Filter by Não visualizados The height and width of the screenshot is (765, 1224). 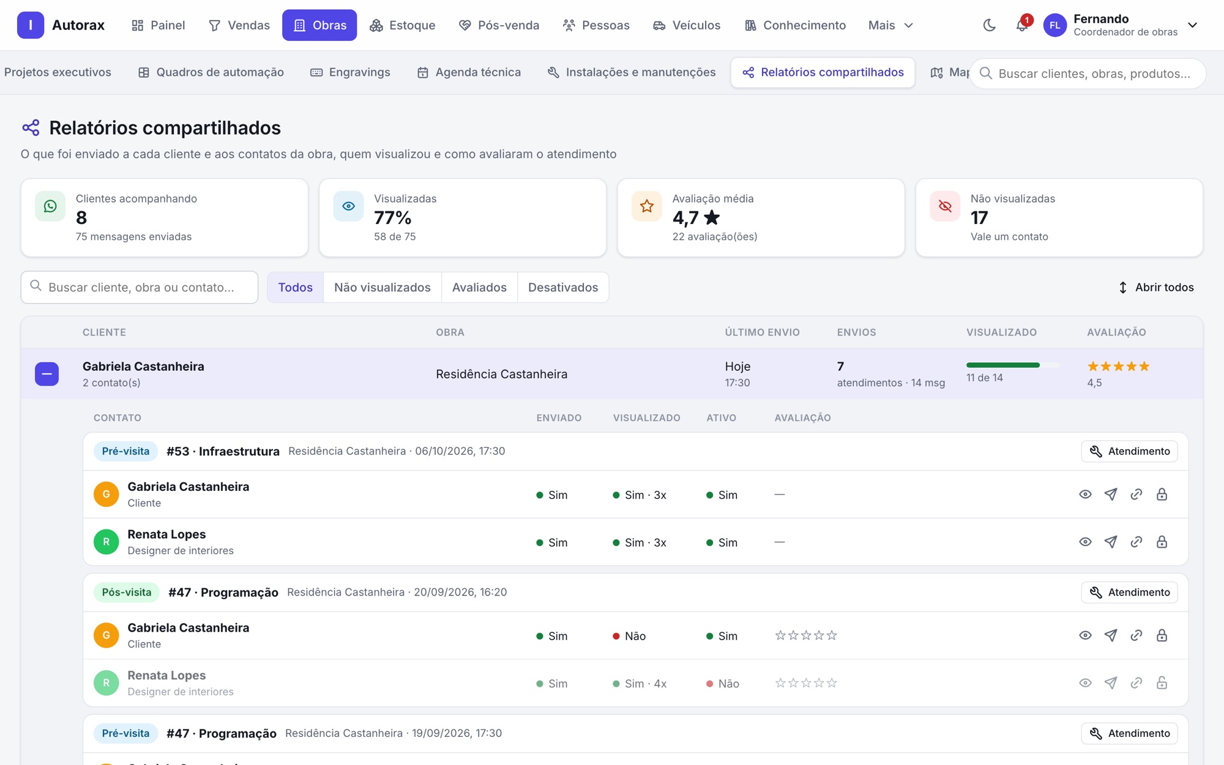click(382, 287)
